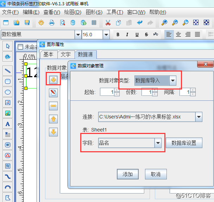
Task: Click the Print icon in toolbar
Action: point(52,23)
